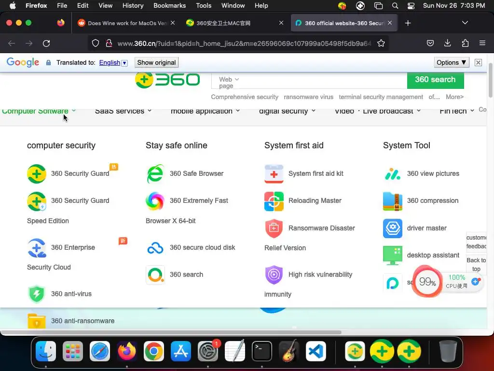Open terminal security management link
The image size is (494, 371).
[381, 97]
